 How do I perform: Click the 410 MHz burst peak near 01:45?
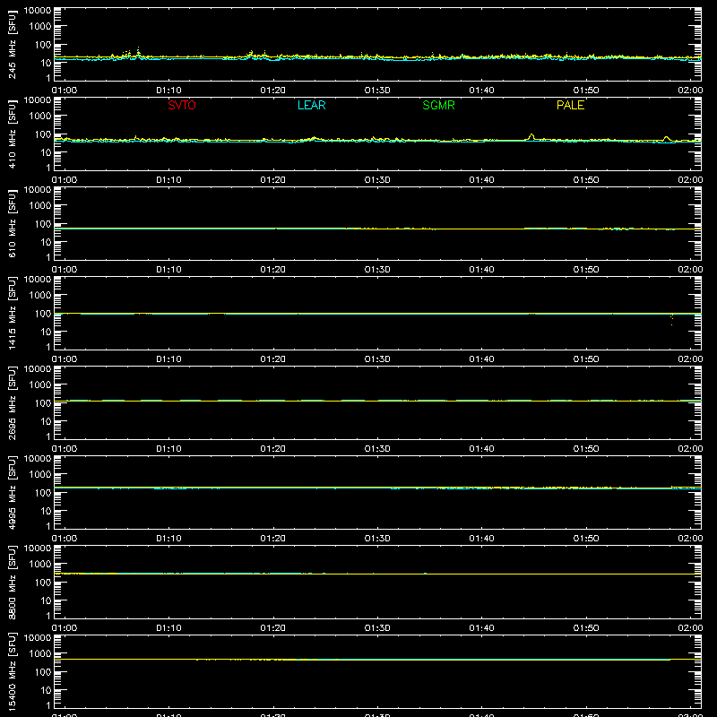(531, 136)
